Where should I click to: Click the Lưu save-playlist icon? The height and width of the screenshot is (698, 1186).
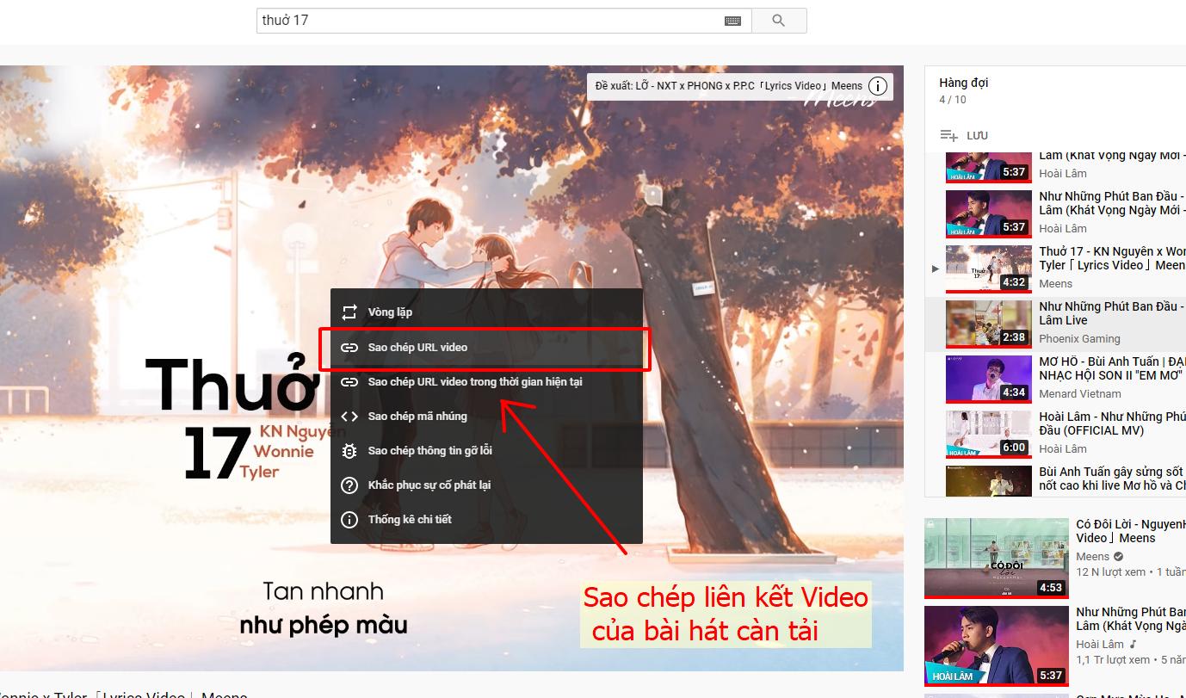(x=949, y=135)
